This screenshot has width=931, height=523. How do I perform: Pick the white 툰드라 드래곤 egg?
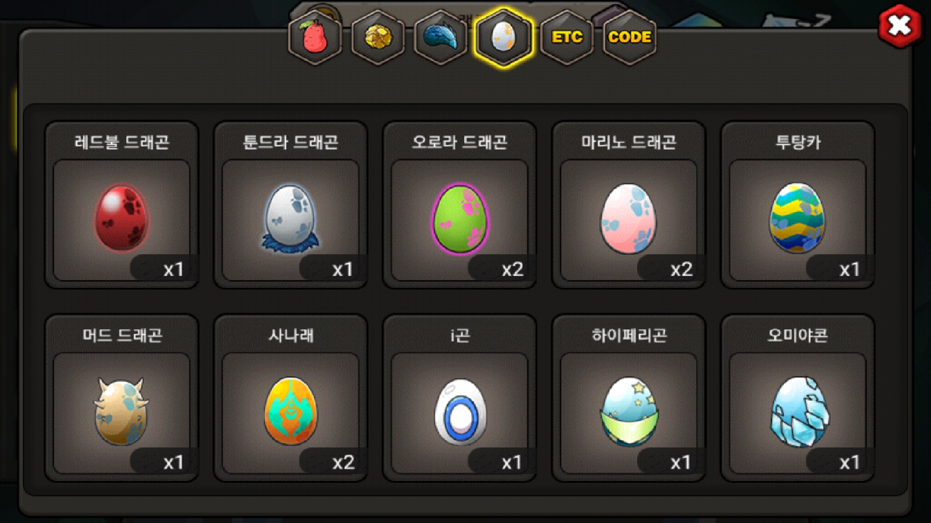[291, 218]
